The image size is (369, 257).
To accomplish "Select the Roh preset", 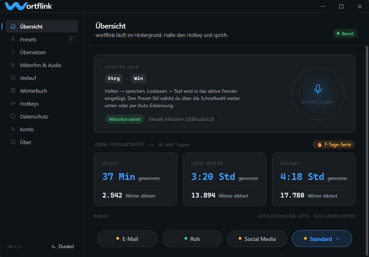I will pos(192,239).
